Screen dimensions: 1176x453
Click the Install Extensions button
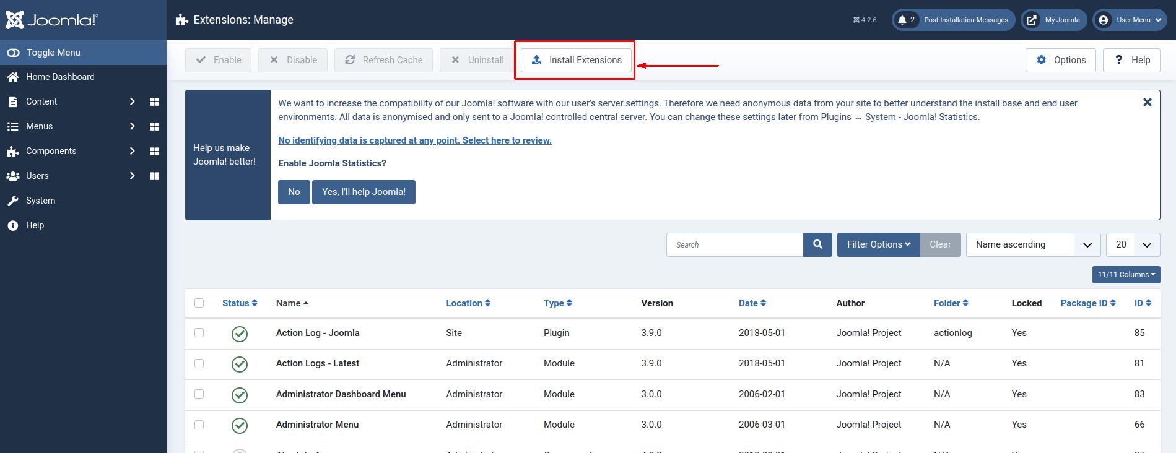576,60
